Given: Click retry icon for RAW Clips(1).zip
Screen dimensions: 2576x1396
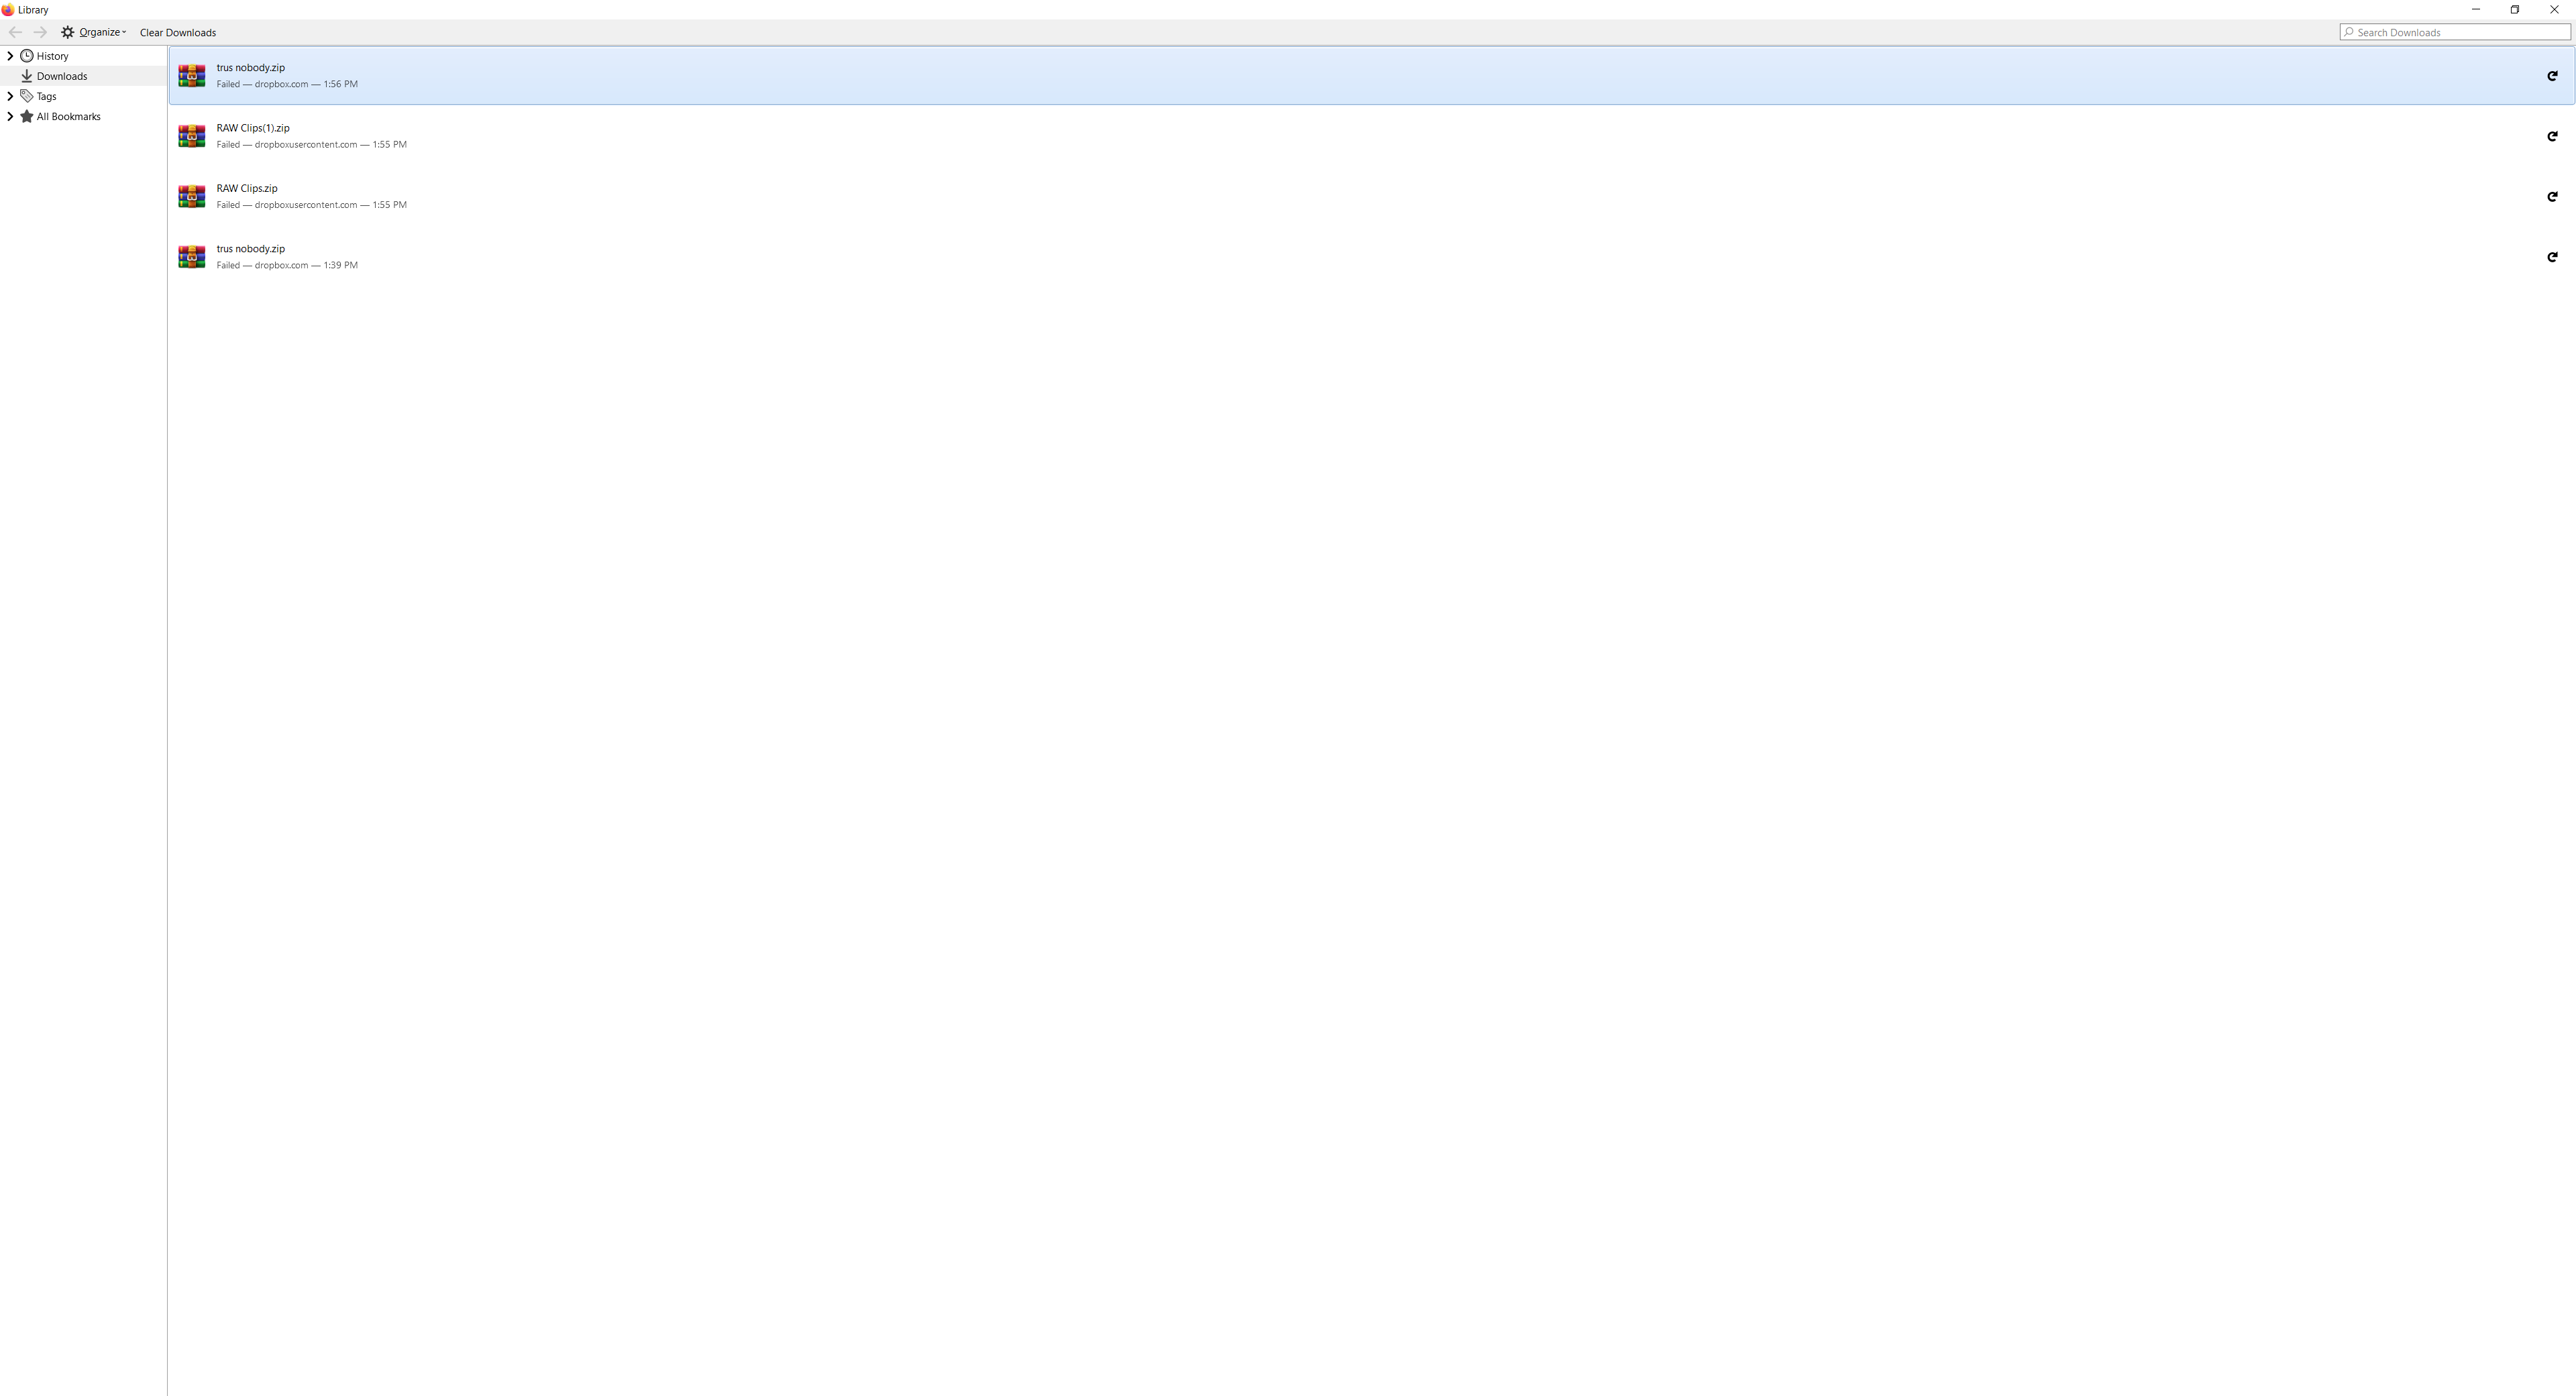Looking at the screenshot, I should (x=2551, y=136).
